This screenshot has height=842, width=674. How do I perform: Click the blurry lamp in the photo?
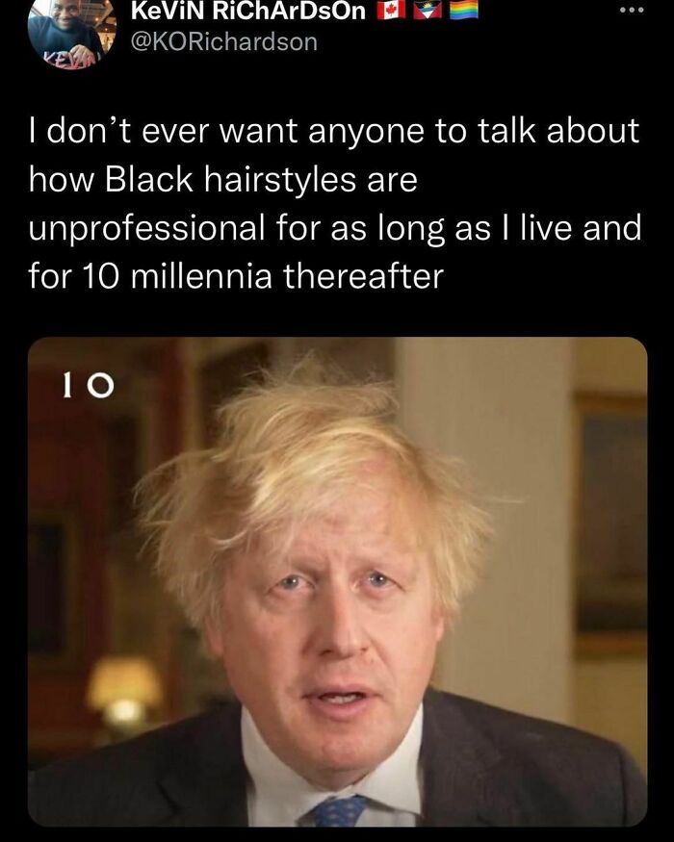(x=123, y=693)
